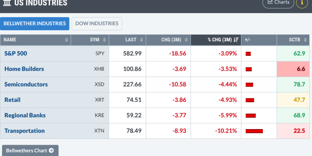
Task: Click the XHB symbol cell
Action: [x=99, y=69]
